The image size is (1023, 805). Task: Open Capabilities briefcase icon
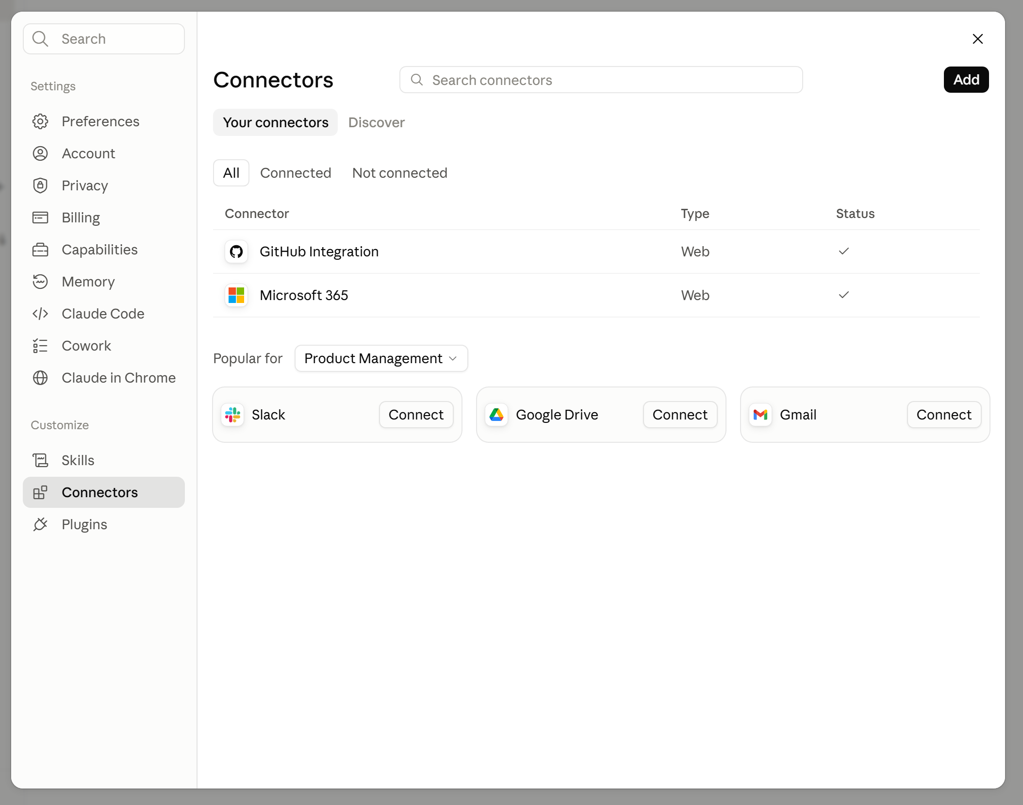coord(40,250)
